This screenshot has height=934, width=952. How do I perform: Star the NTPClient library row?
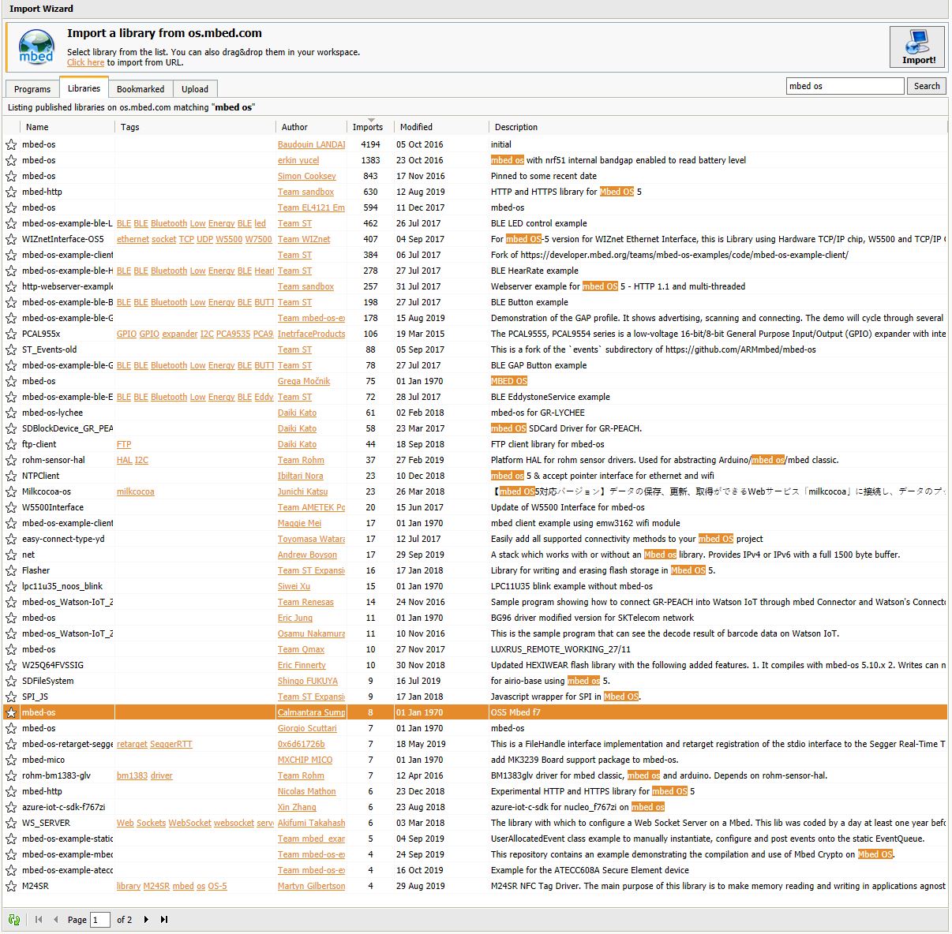coord(11,476)
